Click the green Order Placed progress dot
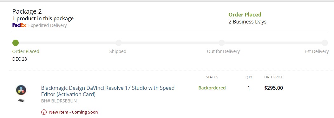Viewport: 334px width, 118px height. (x=15, y=43)
